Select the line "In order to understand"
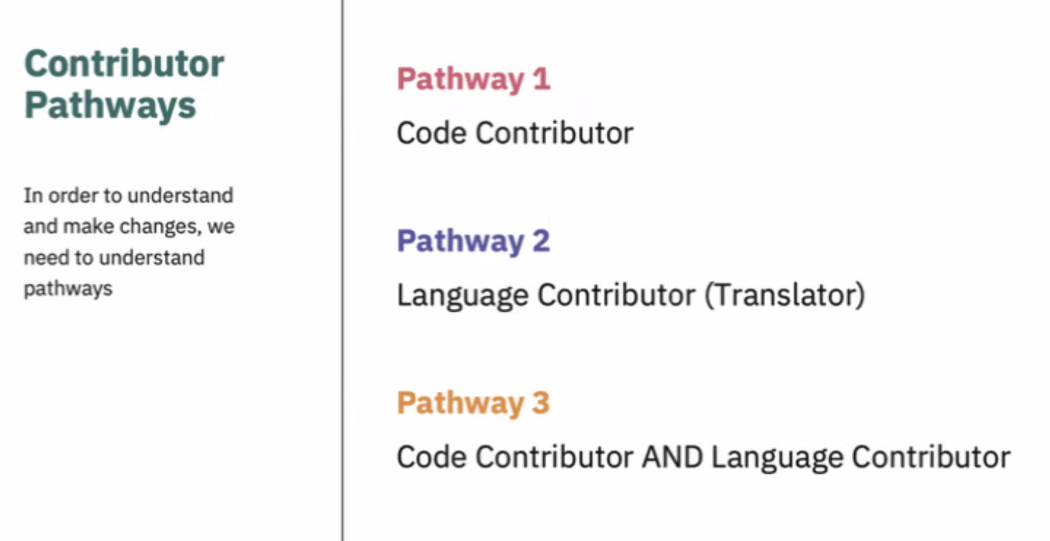The width and height of the screenshot is (1050, 541). pyautogui.click(x=129, y=195)
